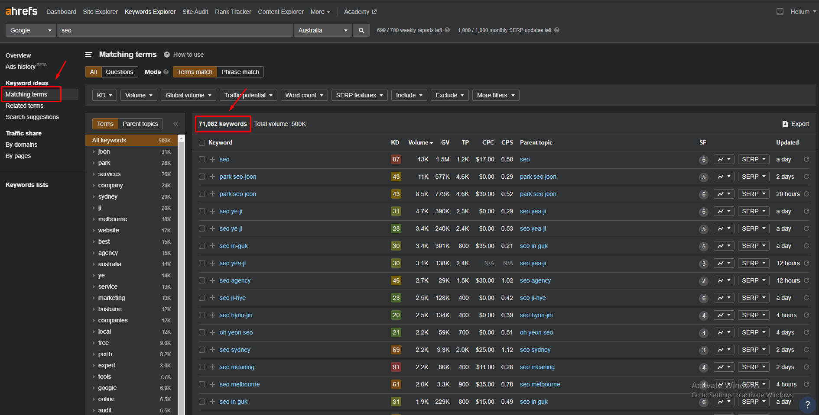Click the Mode help question icon
819x415 pixels.
point(166,72)
